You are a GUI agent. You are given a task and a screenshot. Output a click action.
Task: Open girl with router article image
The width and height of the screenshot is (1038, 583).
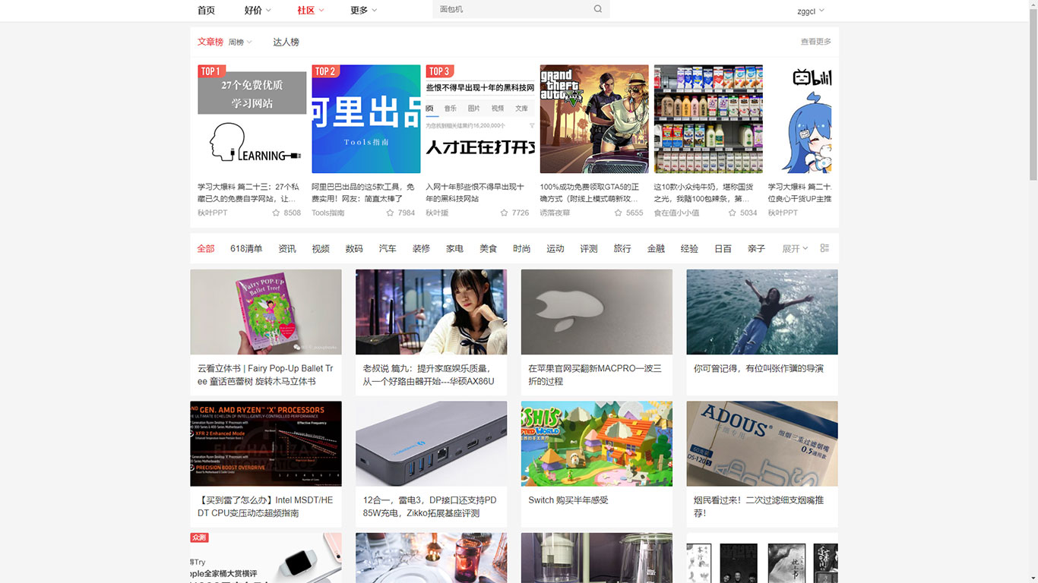click(431, 312)
